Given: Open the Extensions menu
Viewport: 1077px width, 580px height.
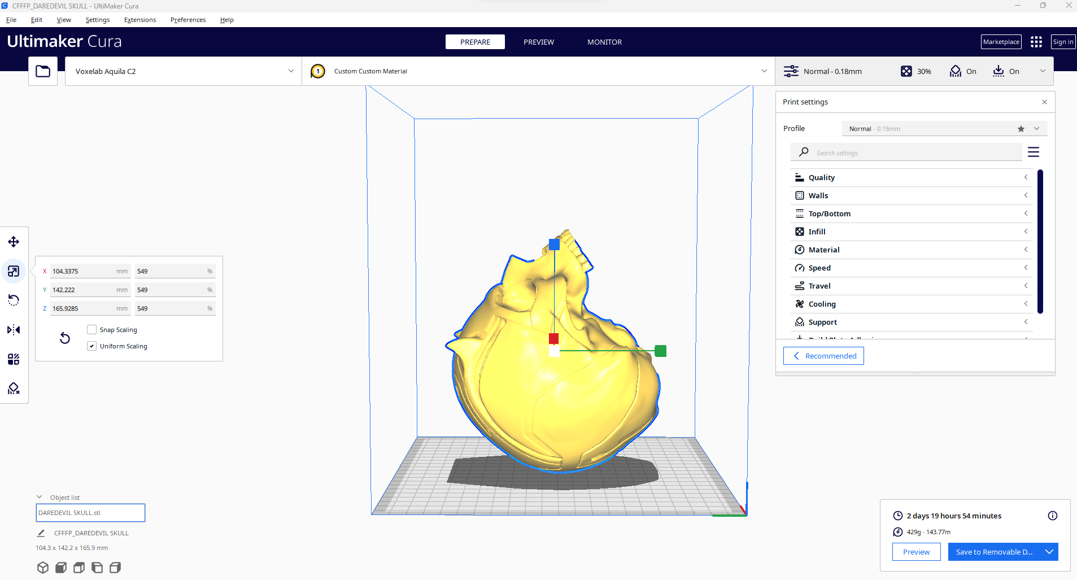Looking at the screenshot, I should click(x=139, y=20).
